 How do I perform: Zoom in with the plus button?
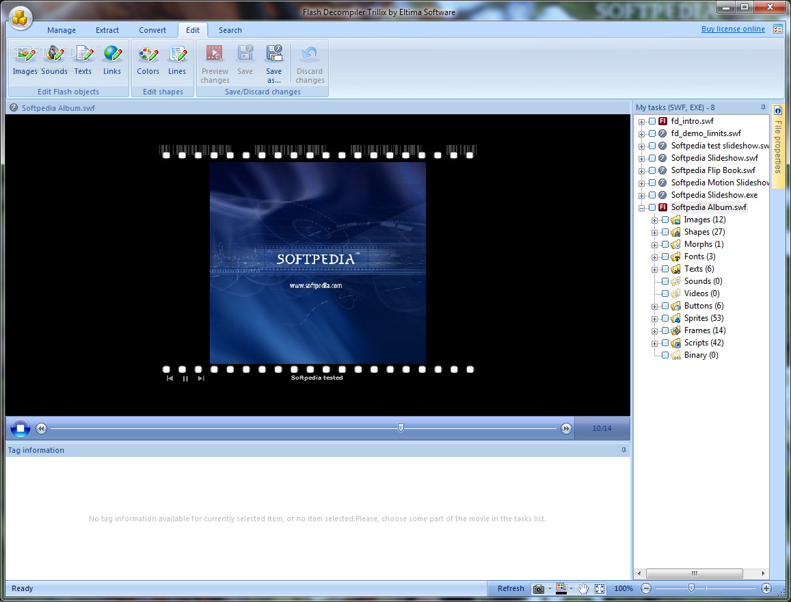click(766, 588)
